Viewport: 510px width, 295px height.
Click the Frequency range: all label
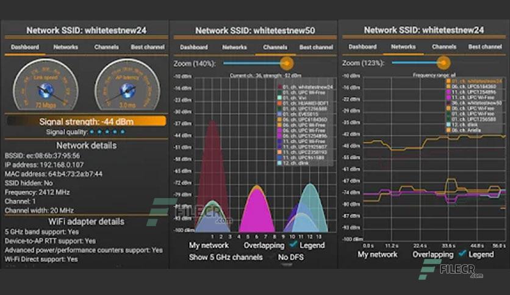(434, 75)
